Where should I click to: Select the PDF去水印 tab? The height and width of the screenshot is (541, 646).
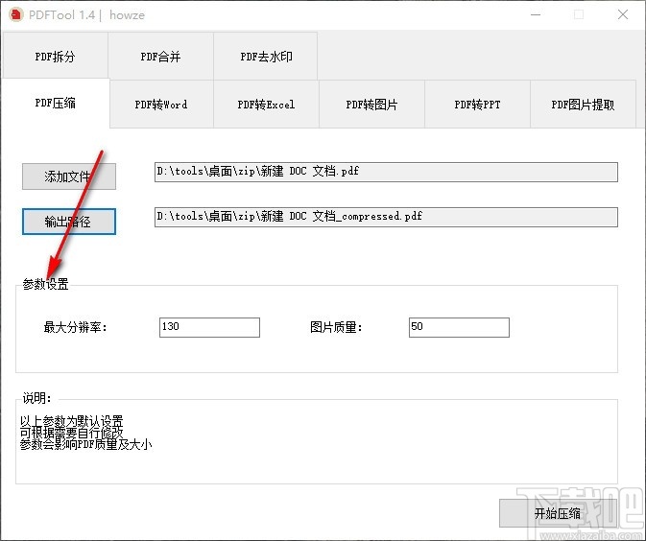(266, 56)
